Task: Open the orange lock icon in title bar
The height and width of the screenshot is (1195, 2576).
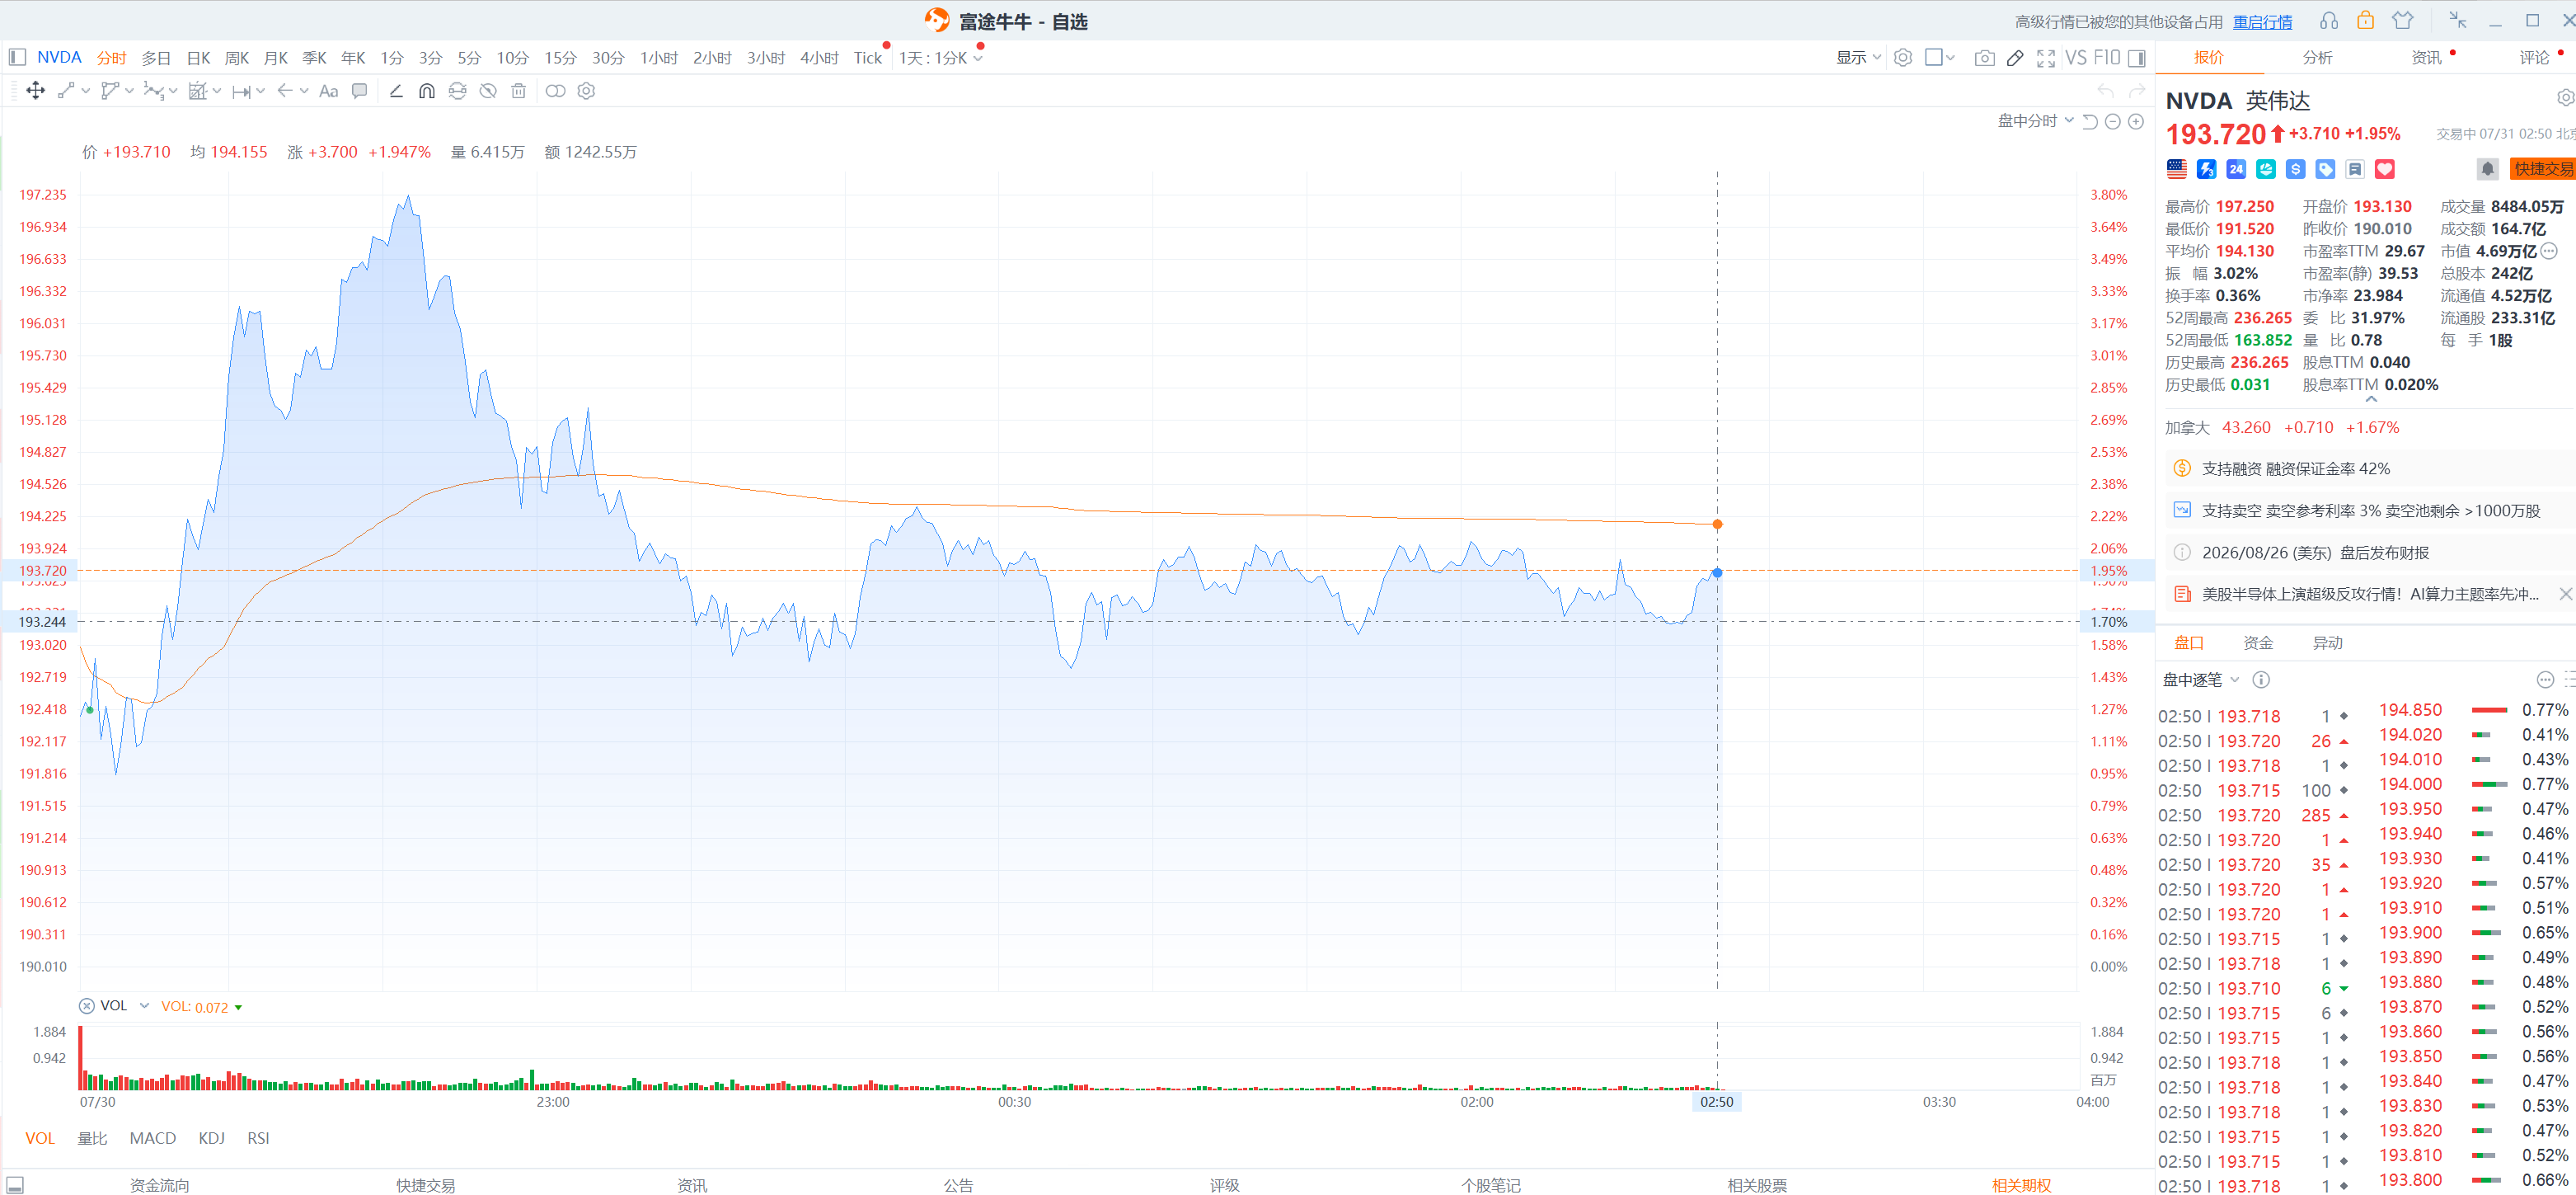Action: coord(2365,20)
